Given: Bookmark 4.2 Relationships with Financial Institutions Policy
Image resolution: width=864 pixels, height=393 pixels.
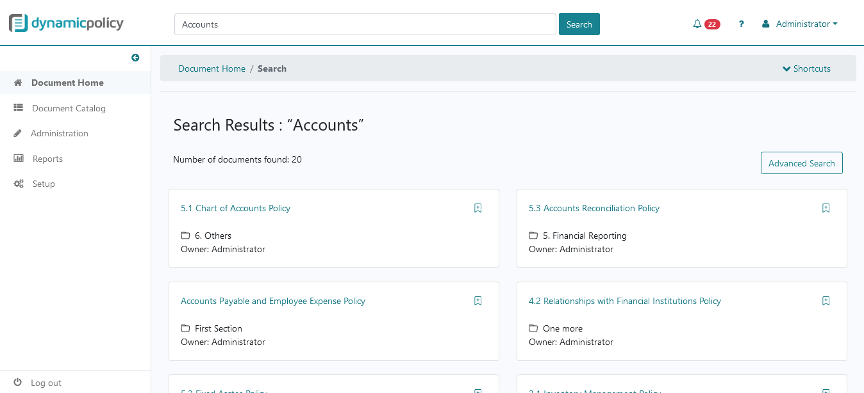Looking at the screenshot, I should [826, 301].
